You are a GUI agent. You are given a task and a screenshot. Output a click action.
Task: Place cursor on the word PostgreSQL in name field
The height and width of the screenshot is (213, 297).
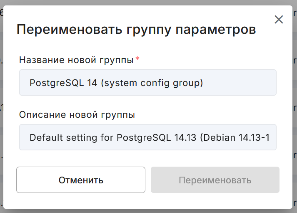point(57,83)
